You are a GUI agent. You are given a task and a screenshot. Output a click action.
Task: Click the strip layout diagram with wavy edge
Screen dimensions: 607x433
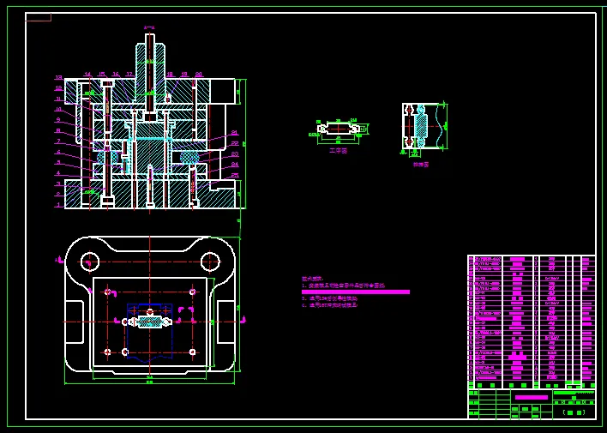tap(424, 129)
